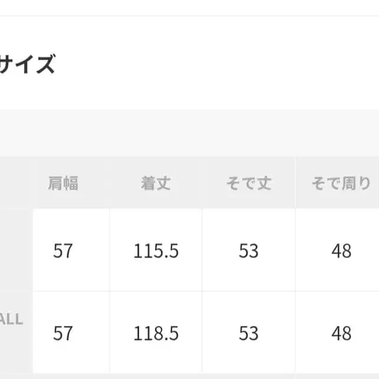
Task: Click the 115.5 length value
Action: tap(156, 252)
